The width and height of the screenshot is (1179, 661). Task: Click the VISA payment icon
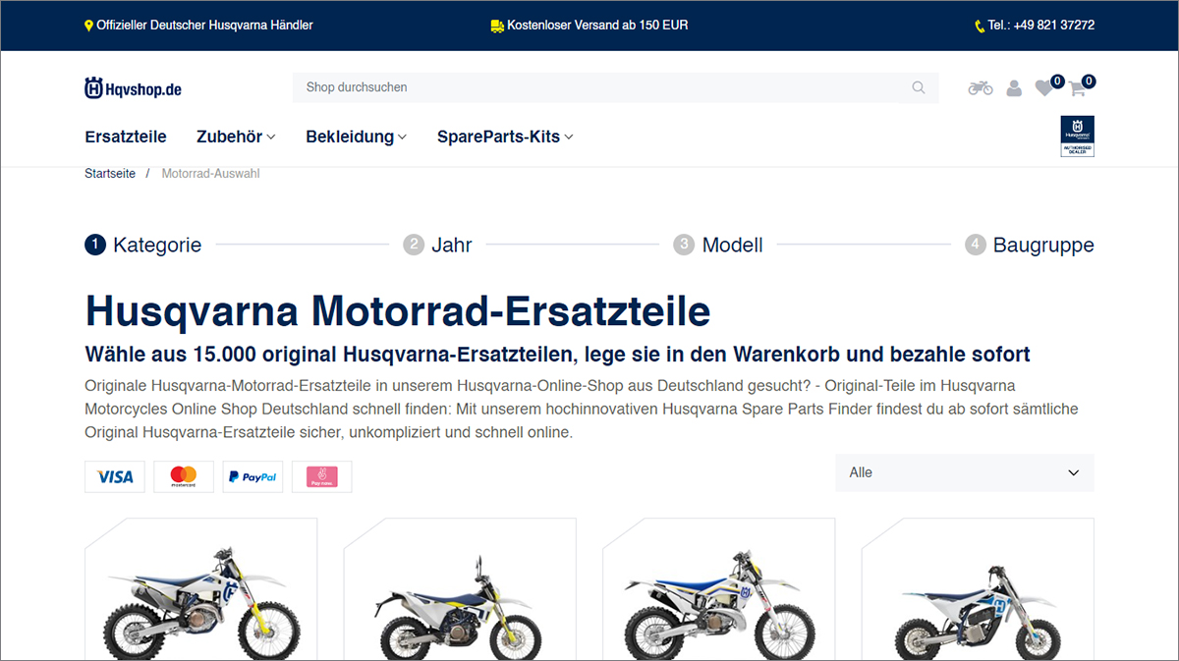pyautogui.click(x=115, y=476)
